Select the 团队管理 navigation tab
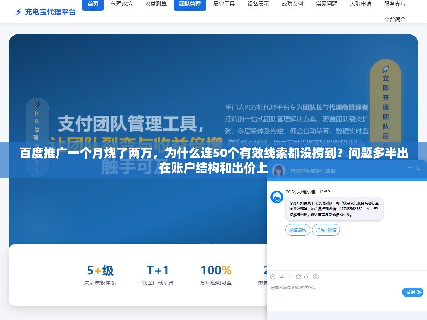The height and width of the screenshot is (320, 427). point(190,4)
